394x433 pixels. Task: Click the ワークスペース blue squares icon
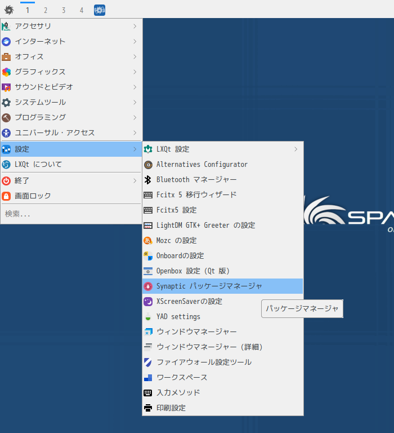(x=148, y=378)
